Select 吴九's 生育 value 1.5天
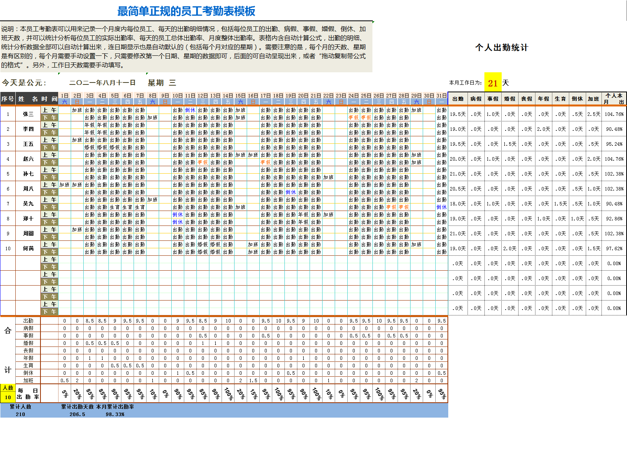 [x=561, y=203]
